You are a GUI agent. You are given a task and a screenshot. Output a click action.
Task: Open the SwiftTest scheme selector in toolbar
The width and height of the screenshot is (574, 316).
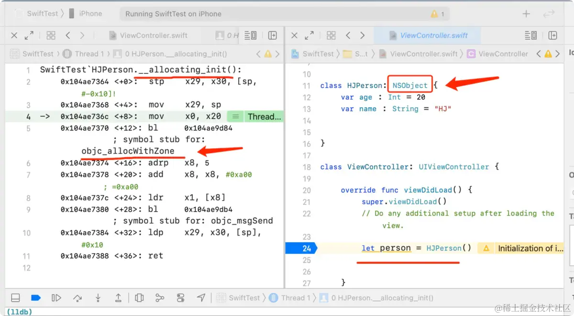click(37, 13)
